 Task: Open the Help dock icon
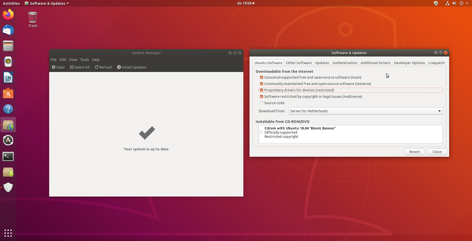click(x=8, y=109)
